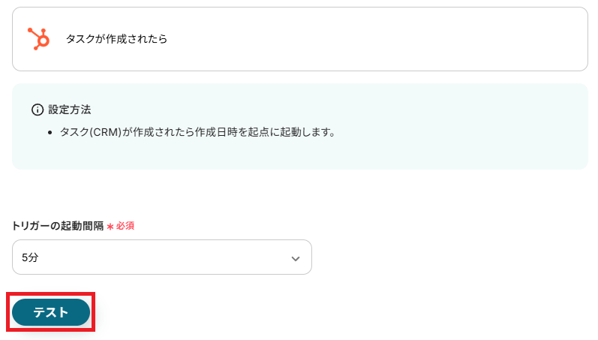Click the blank area right of テスト button
Image resolution: width=598 pixels, height=340 pixels.
(300, 312)
